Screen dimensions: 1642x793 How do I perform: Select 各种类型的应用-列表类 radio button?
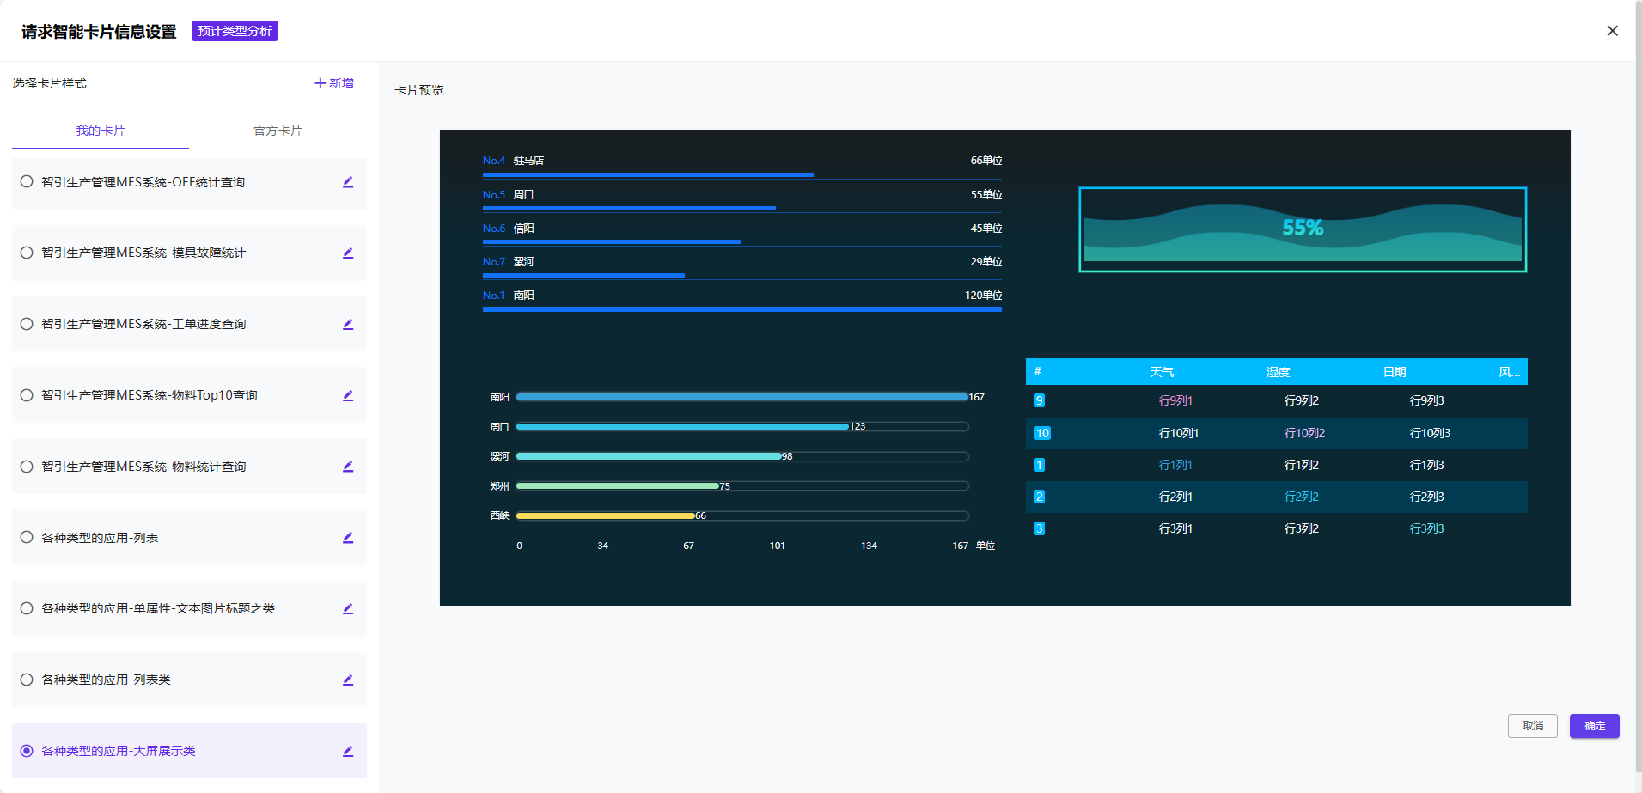27,680
